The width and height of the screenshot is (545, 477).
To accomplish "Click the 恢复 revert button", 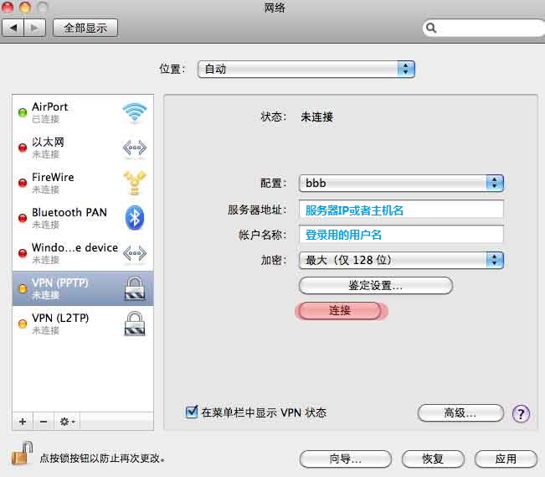I will point(433,459).
